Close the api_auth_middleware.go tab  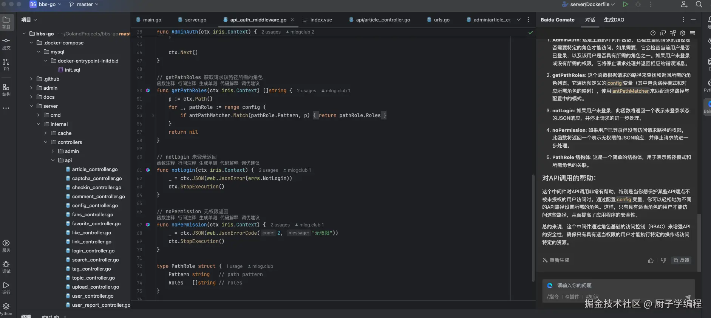[x=292, y=20]
